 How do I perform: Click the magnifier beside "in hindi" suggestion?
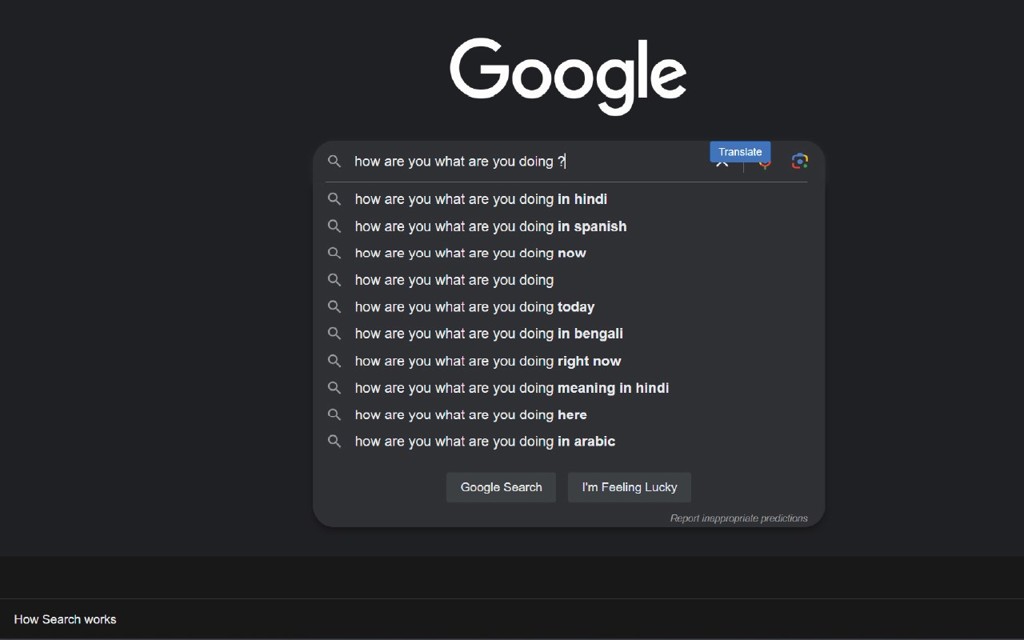tap(334, 199)
